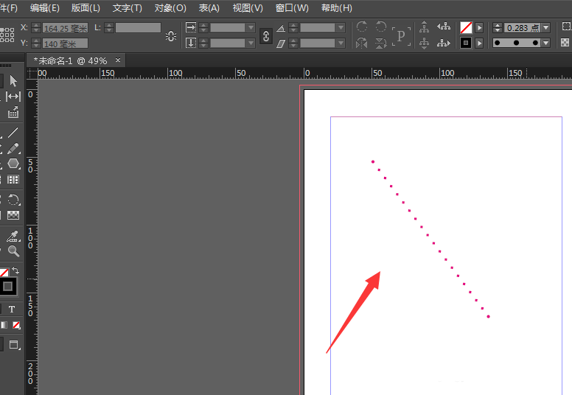The height and width of the screenshot is (395, 572).
Task: Open the 编辑(E) menu
Action: [x=44, y=8]
